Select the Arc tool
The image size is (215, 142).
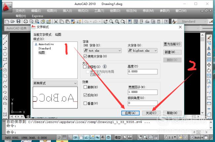click(5, 65)
